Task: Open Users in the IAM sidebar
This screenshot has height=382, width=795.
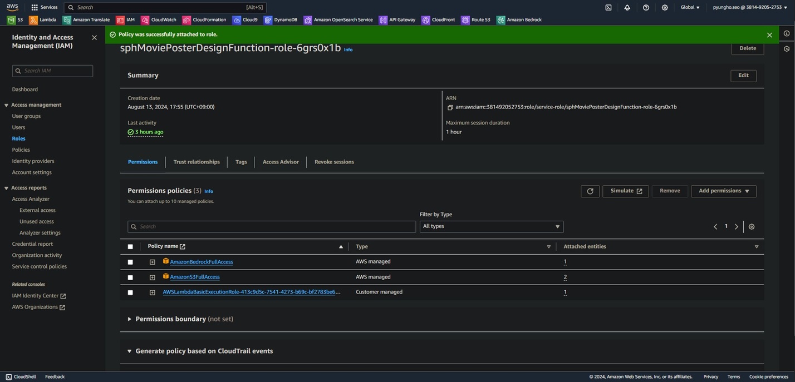Action: click(18, 127)
